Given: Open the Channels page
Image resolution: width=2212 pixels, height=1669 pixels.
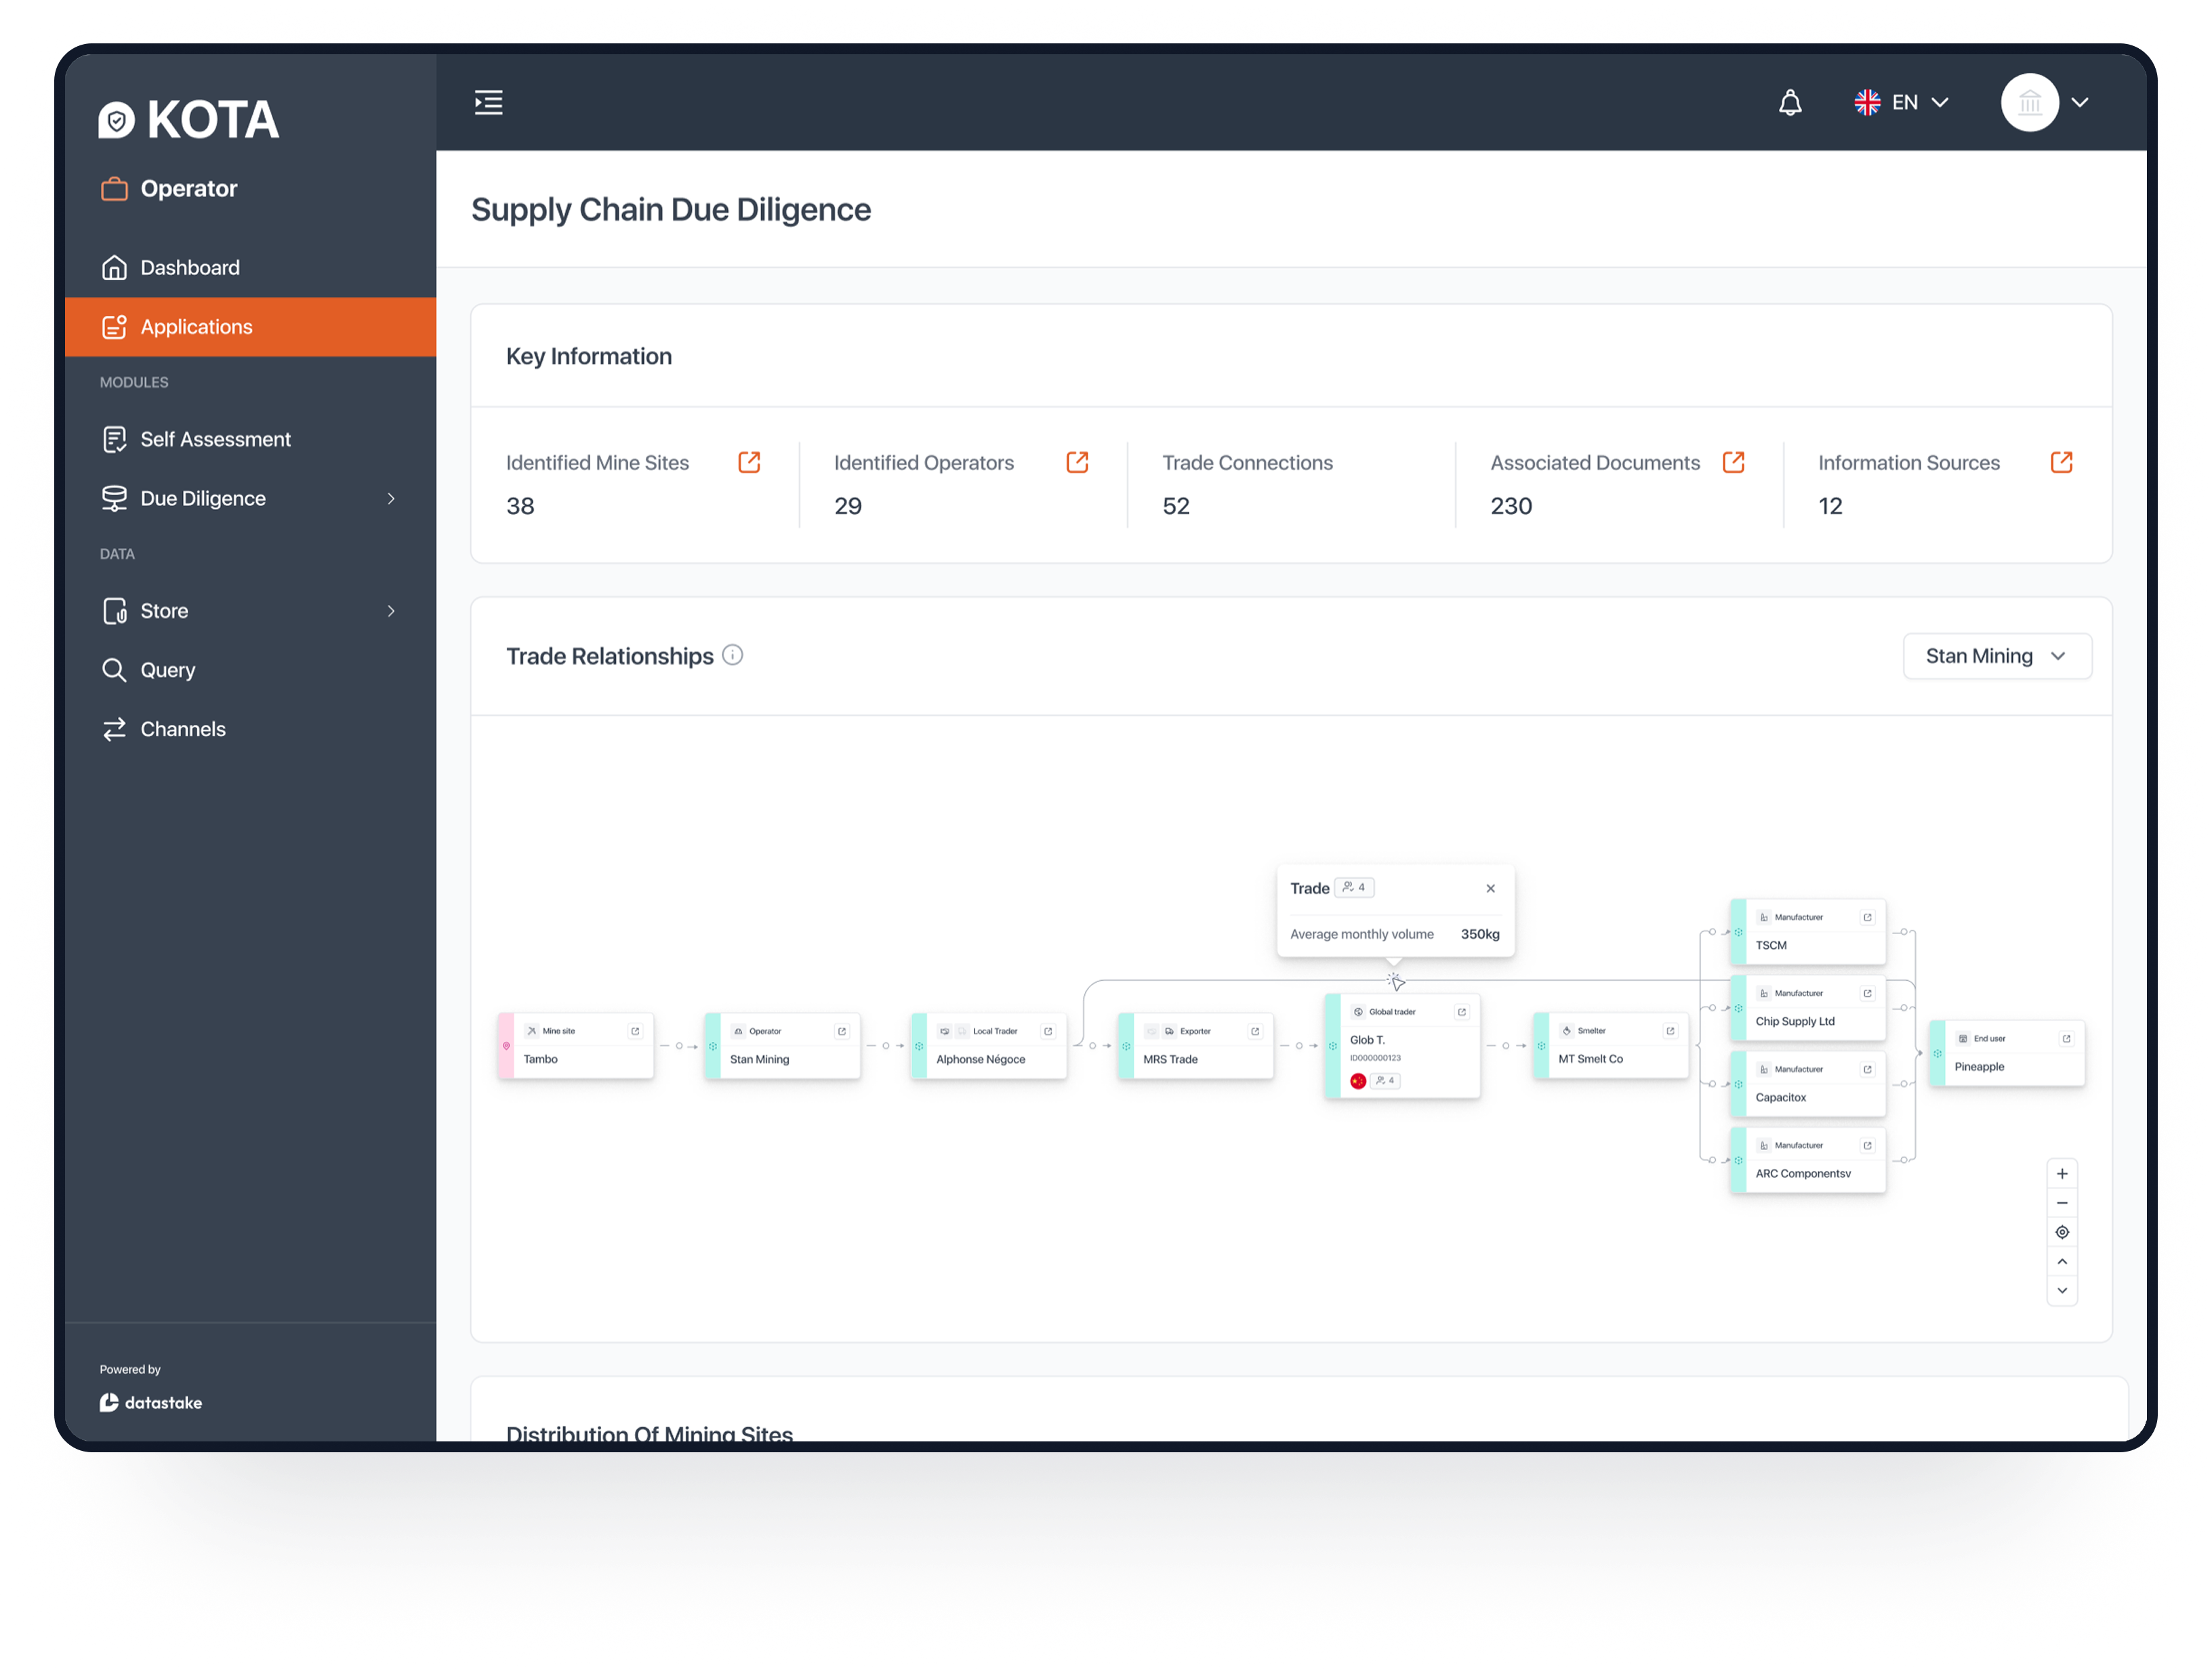Looking at the screenshot, I should (250, 730).
